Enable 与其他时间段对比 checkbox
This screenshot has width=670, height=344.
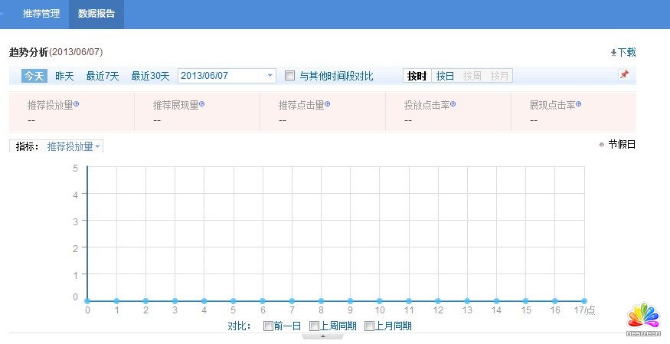point(289,76)
